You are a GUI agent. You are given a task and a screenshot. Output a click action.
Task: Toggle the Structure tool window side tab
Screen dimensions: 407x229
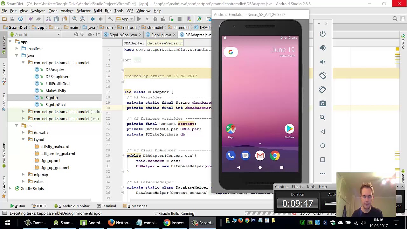pyautogui.click(x=3, y=73)
